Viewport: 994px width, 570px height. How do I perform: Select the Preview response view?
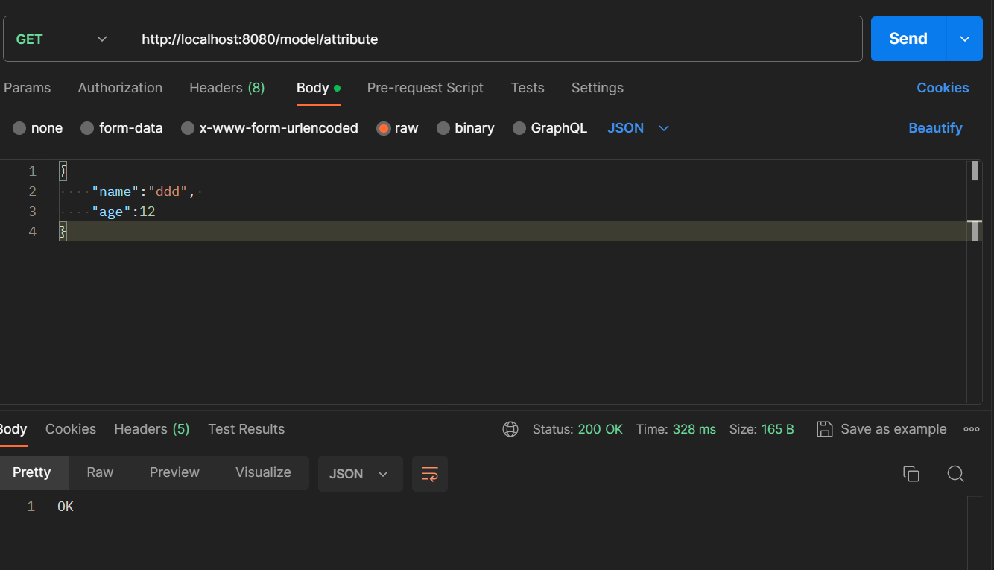[x=174, y=472]
